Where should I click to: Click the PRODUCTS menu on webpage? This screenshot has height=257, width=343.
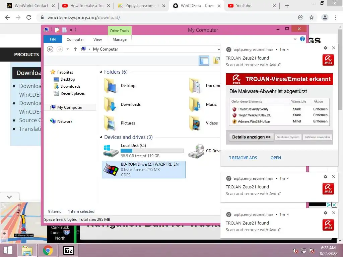pos(26,55)
